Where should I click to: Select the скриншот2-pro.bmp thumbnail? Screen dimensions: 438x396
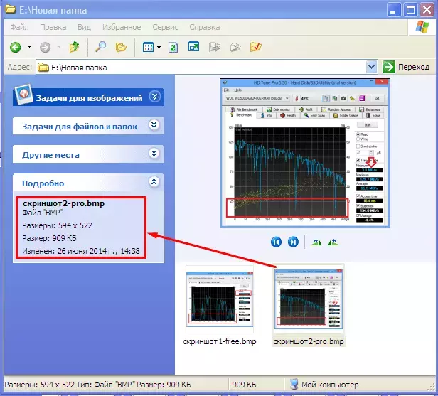click(309, 299)
